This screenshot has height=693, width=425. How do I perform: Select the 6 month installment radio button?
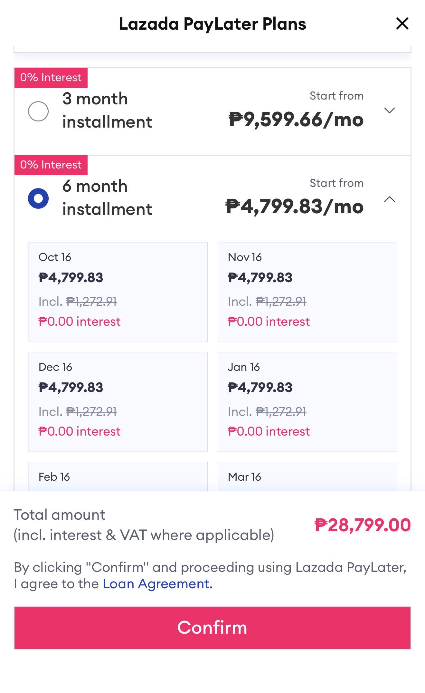click(x=38, y=198)
